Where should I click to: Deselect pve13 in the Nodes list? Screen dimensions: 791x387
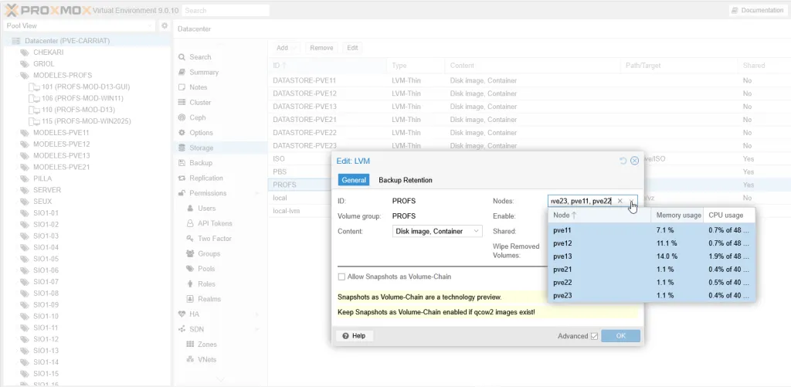[x=563, y=256]
